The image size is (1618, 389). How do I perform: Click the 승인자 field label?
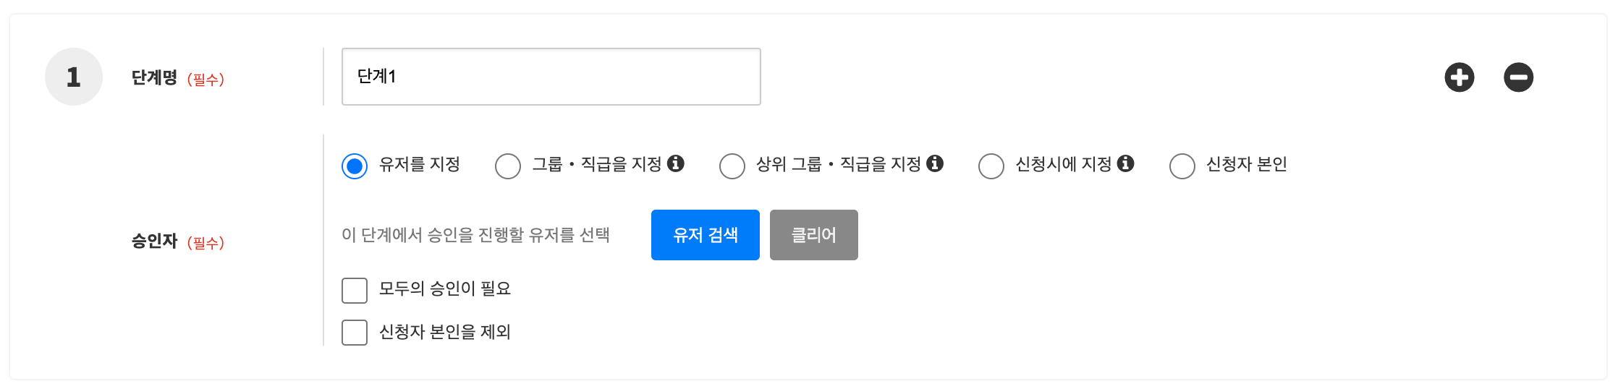(154, 241)
